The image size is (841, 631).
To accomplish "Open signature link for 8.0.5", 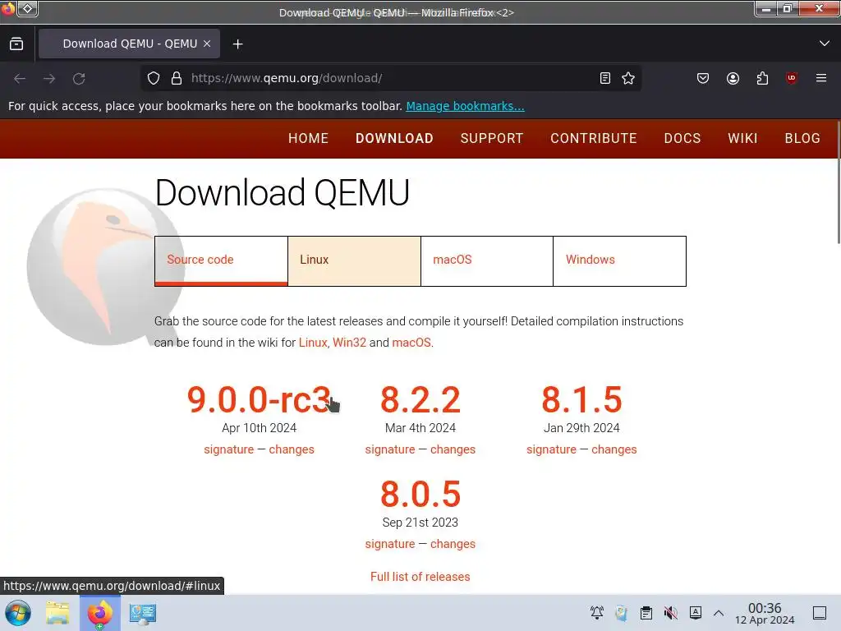I will point(390,544).
